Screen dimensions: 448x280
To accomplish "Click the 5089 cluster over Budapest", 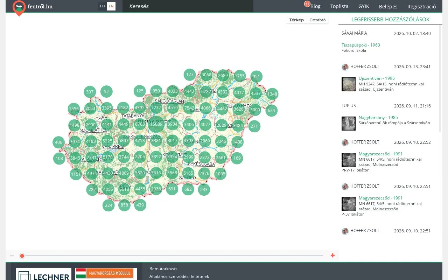I will [x=156, y=124].
